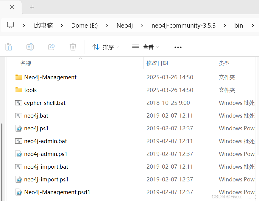The image size is (259, 201).
Task: Add a new Explorer tab
Action: (32, 7)
